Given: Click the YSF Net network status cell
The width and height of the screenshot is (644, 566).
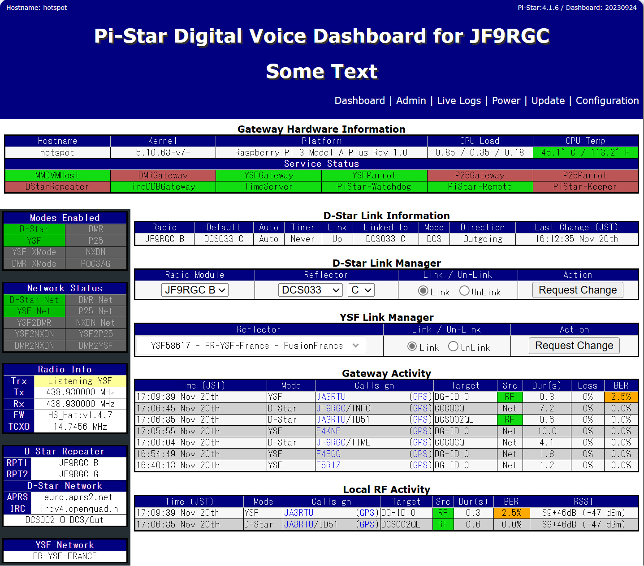Looking at the screenshot, I should click(x=34, y=311).
